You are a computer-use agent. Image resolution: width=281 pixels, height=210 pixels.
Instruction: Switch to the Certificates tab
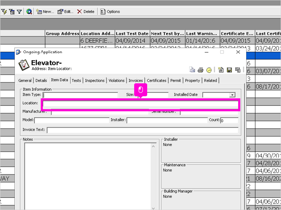pos(156,80)
